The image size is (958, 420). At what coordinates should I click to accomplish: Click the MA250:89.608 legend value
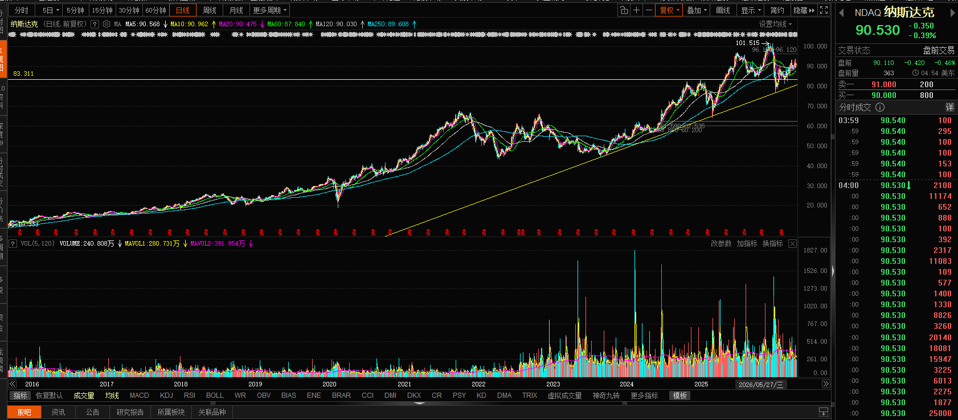(x=388, y=24)
